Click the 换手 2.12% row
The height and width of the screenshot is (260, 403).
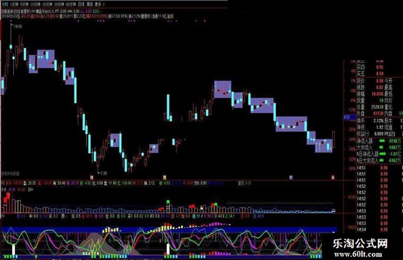point(370,120)
